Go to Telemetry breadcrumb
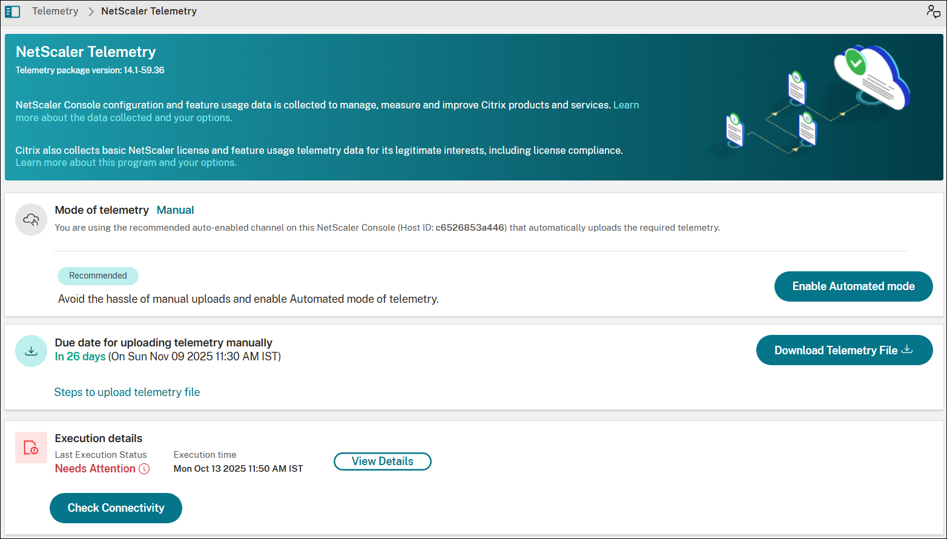This screenshot has width=947, height=539. pos(55,12)
